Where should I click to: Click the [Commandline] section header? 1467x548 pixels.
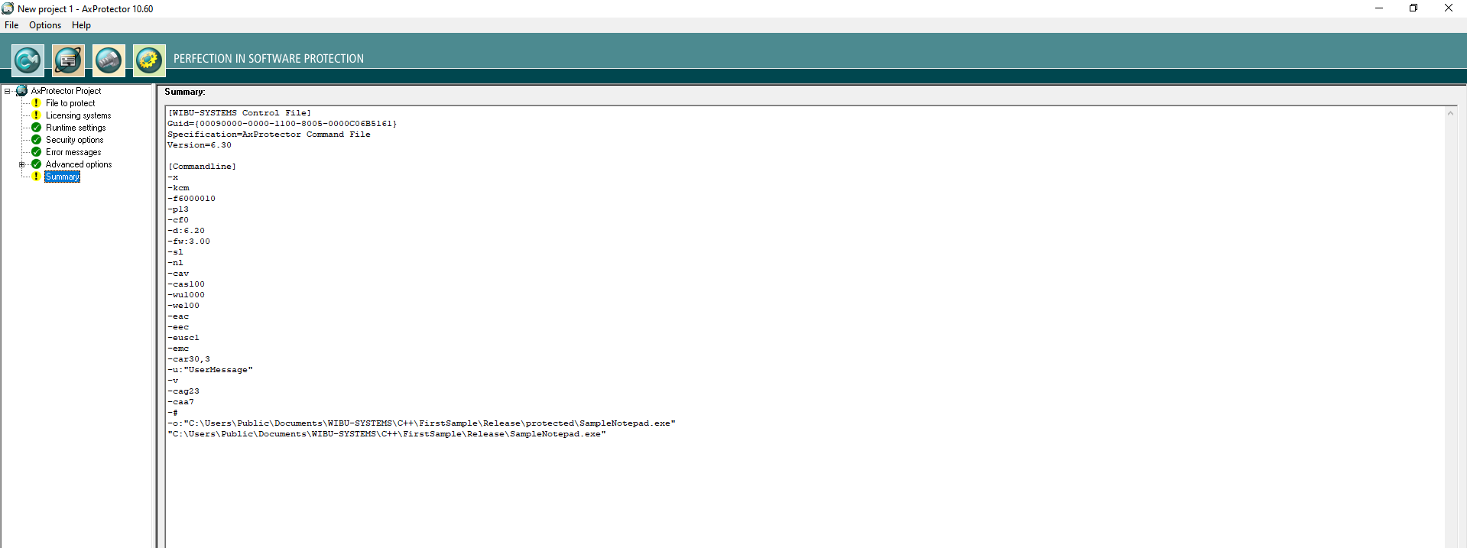(202, 167)
